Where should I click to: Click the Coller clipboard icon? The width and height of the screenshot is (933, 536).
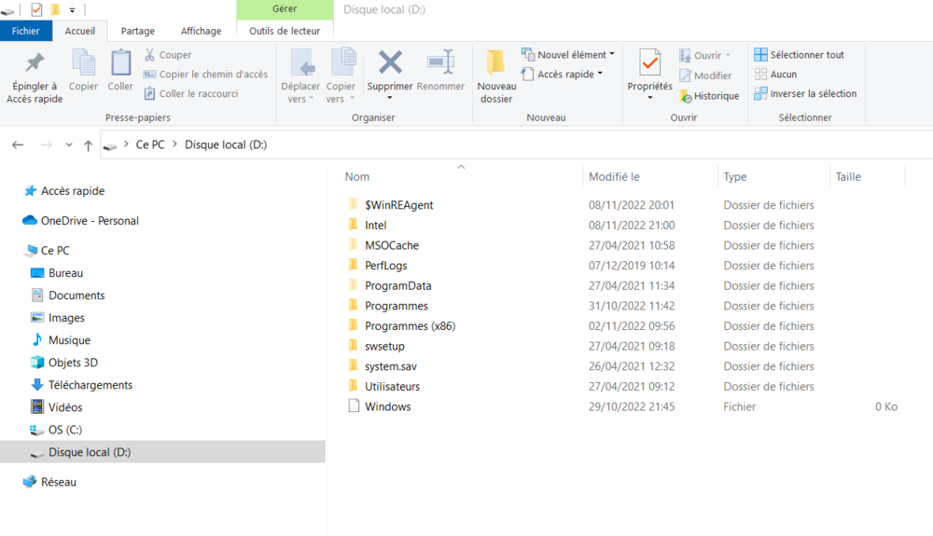[120, 63]
